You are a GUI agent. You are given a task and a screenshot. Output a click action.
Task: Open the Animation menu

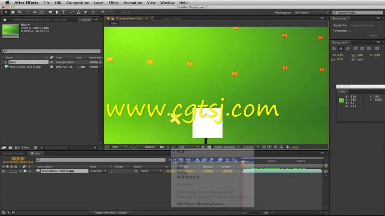(x=133, y=2)
